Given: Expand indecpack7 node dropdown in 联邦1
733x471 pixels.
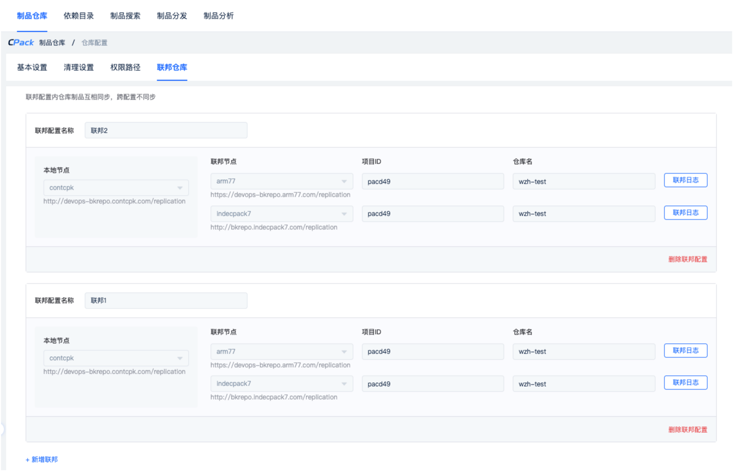Looking at the screenshot, I should [x=281, y=384].
